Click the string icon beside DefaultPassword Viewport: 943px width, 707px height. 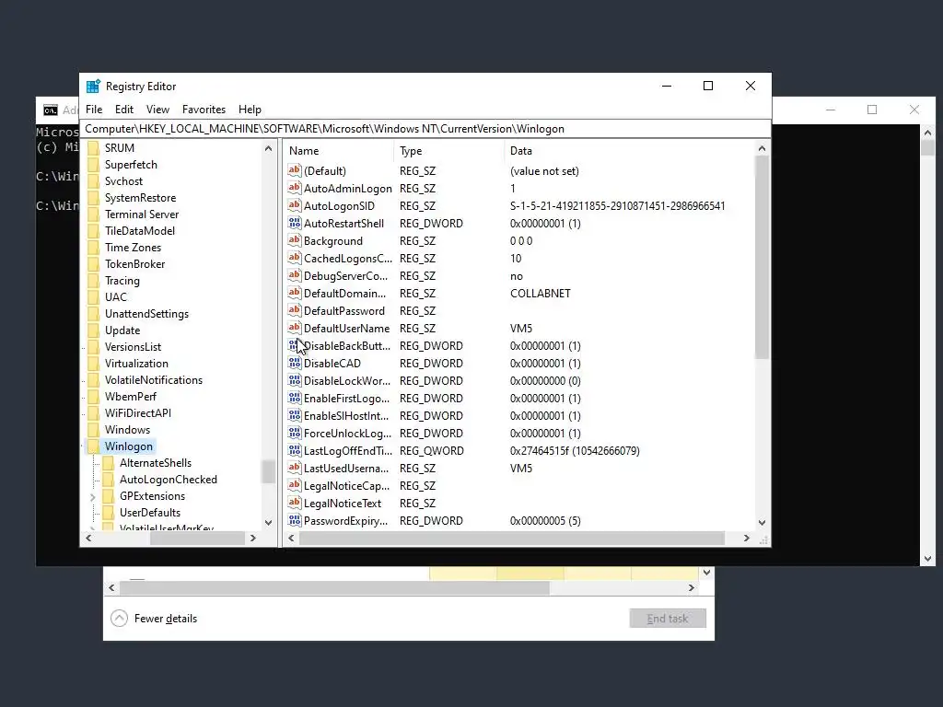coord(294,310)
